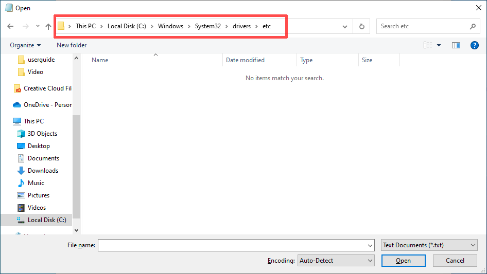The height and width of the screenshot is (274, 487).
Task: Open OneDrive - Personal in sidebar
Action: coord(43,105)
